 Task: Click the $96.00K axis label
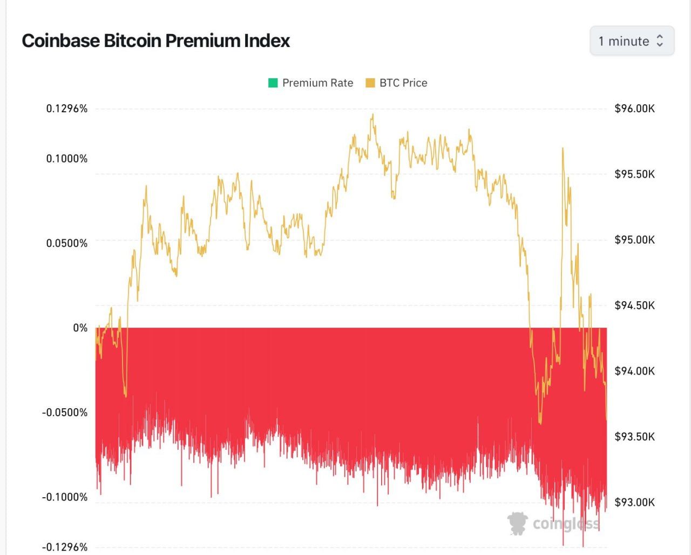tap(634, 107)
